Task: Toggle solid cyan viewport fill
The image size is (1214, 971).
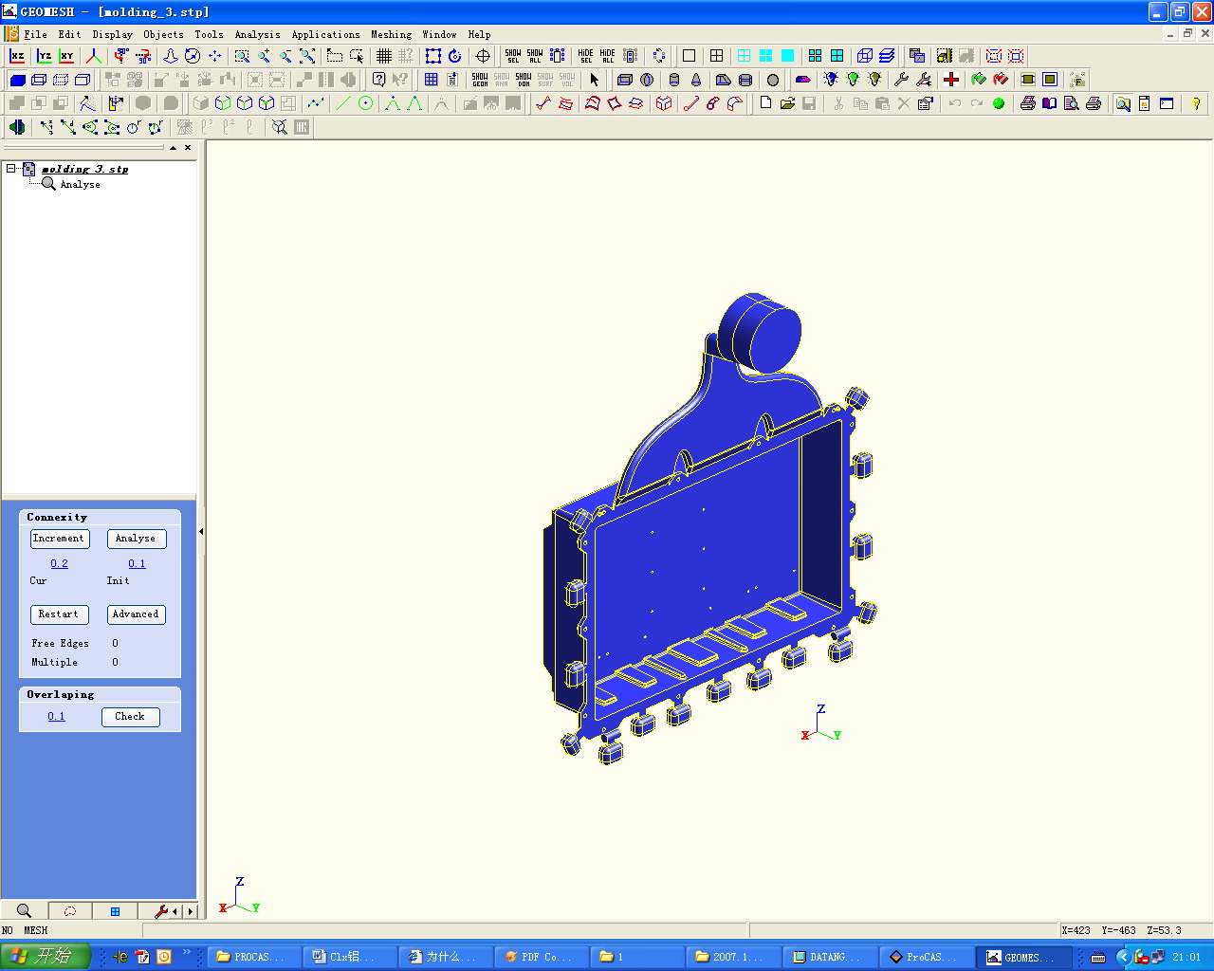Action: [788, 56]
